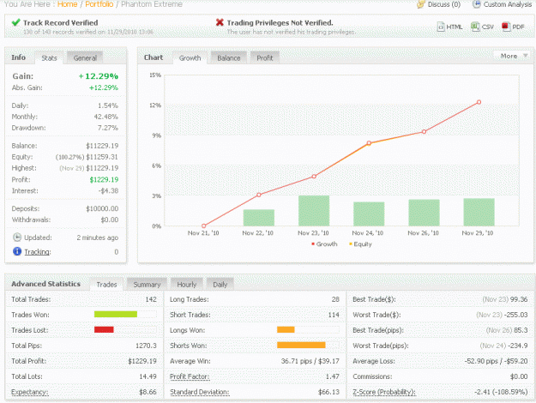Click the 114 Short Trades value
Image resolution: width=536 pixels, height=403 pixels.
point(334,315)
